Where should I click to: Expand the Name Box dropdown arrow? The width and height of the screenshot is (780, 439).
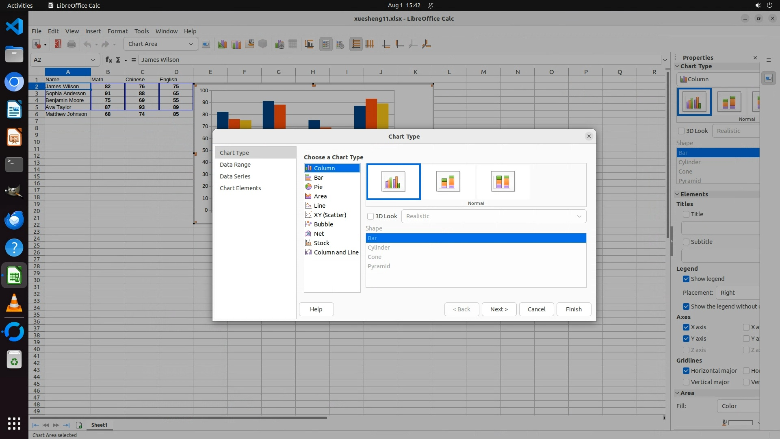(93, 60)
